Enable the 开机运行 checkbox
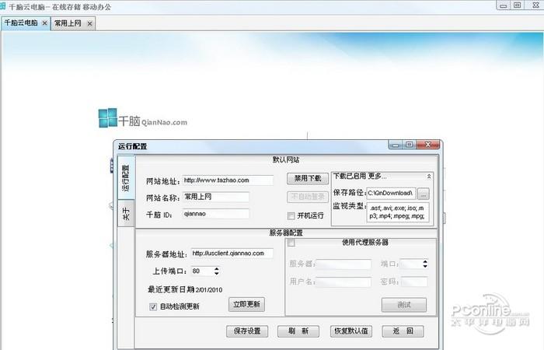 291,216
